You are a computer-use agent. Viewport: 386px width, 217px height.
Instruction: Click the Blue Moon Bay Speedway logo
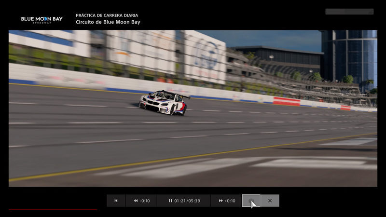[x=41, y=19]
